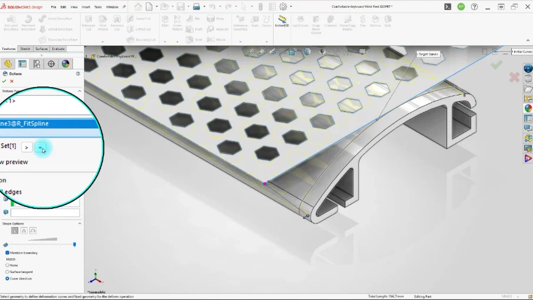This screenshot has width=533, height=300.
Task: Open the ConfigurationManager panel icon
Action: [36, 64]
